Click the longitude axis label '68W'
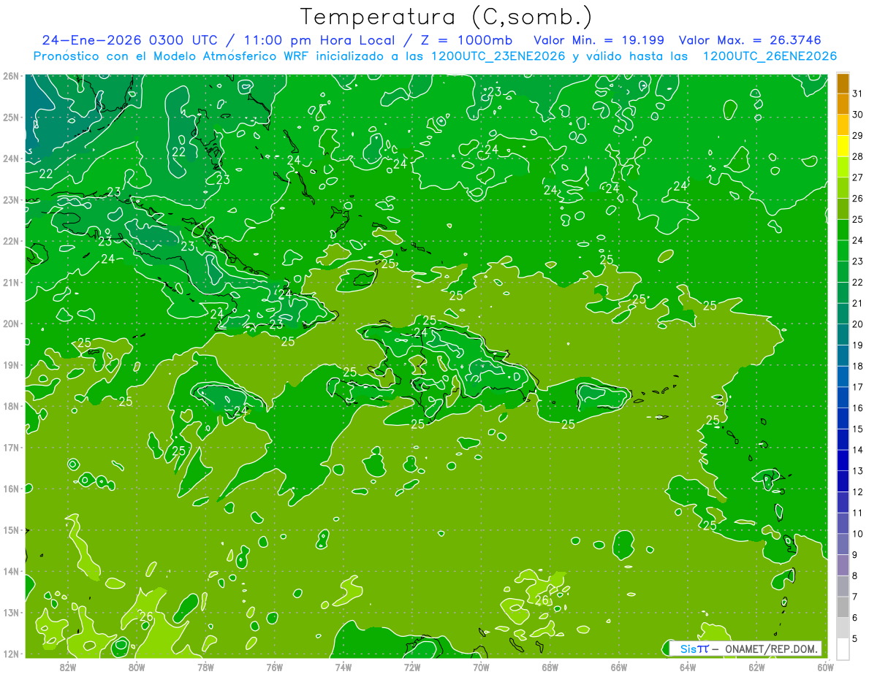 click(550, 667)
